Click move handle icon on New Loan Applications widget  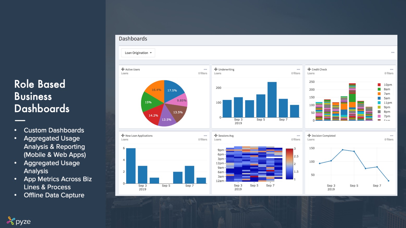tap(123, 135)
